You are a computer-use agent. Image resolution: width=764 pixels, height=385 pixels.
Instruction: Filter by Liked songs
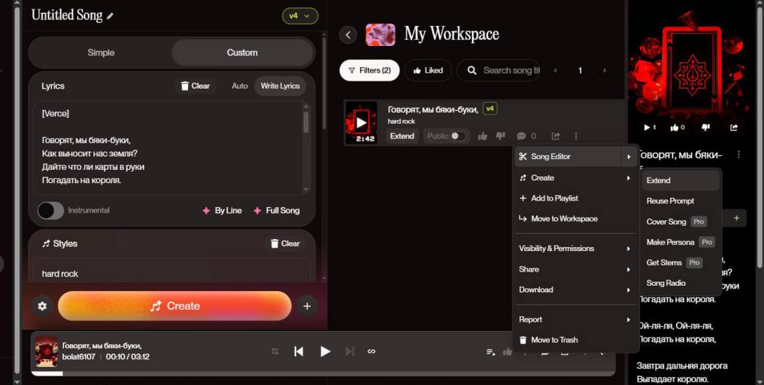pos(428,71)
